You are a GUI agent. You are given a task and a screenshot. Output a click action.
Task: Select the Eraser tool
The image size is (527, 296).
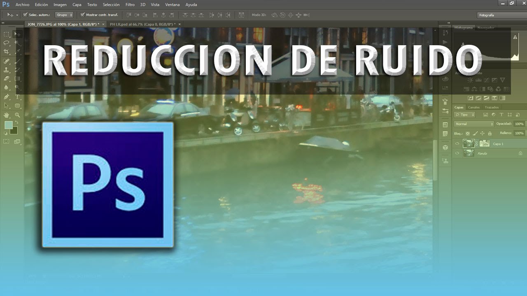coord(7,79)
